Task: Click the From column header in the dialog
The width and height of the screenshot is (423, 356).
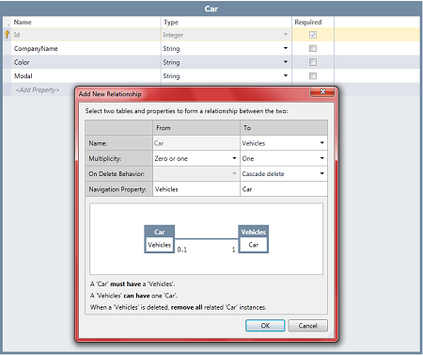Action: 196,128
